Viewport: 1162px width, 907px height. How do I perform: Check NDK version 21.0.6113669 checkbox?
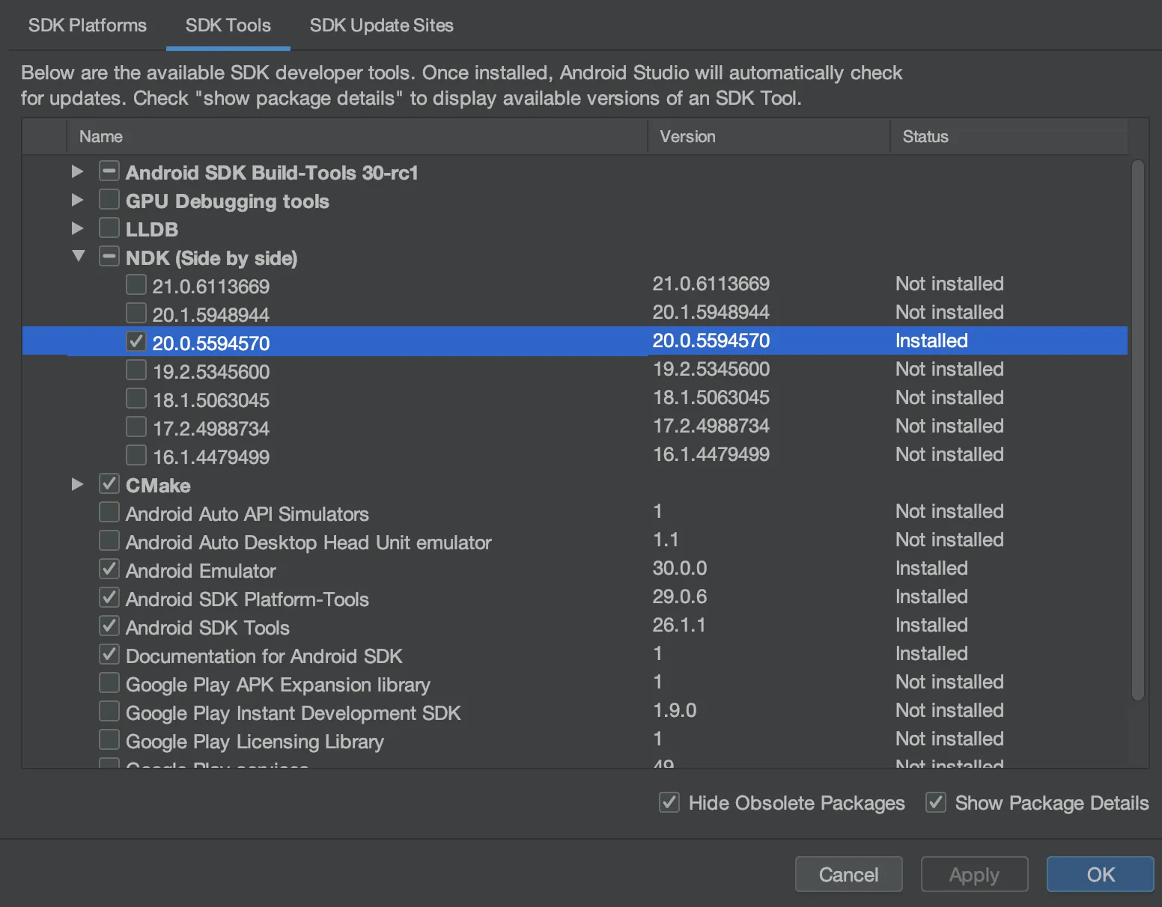136,284
